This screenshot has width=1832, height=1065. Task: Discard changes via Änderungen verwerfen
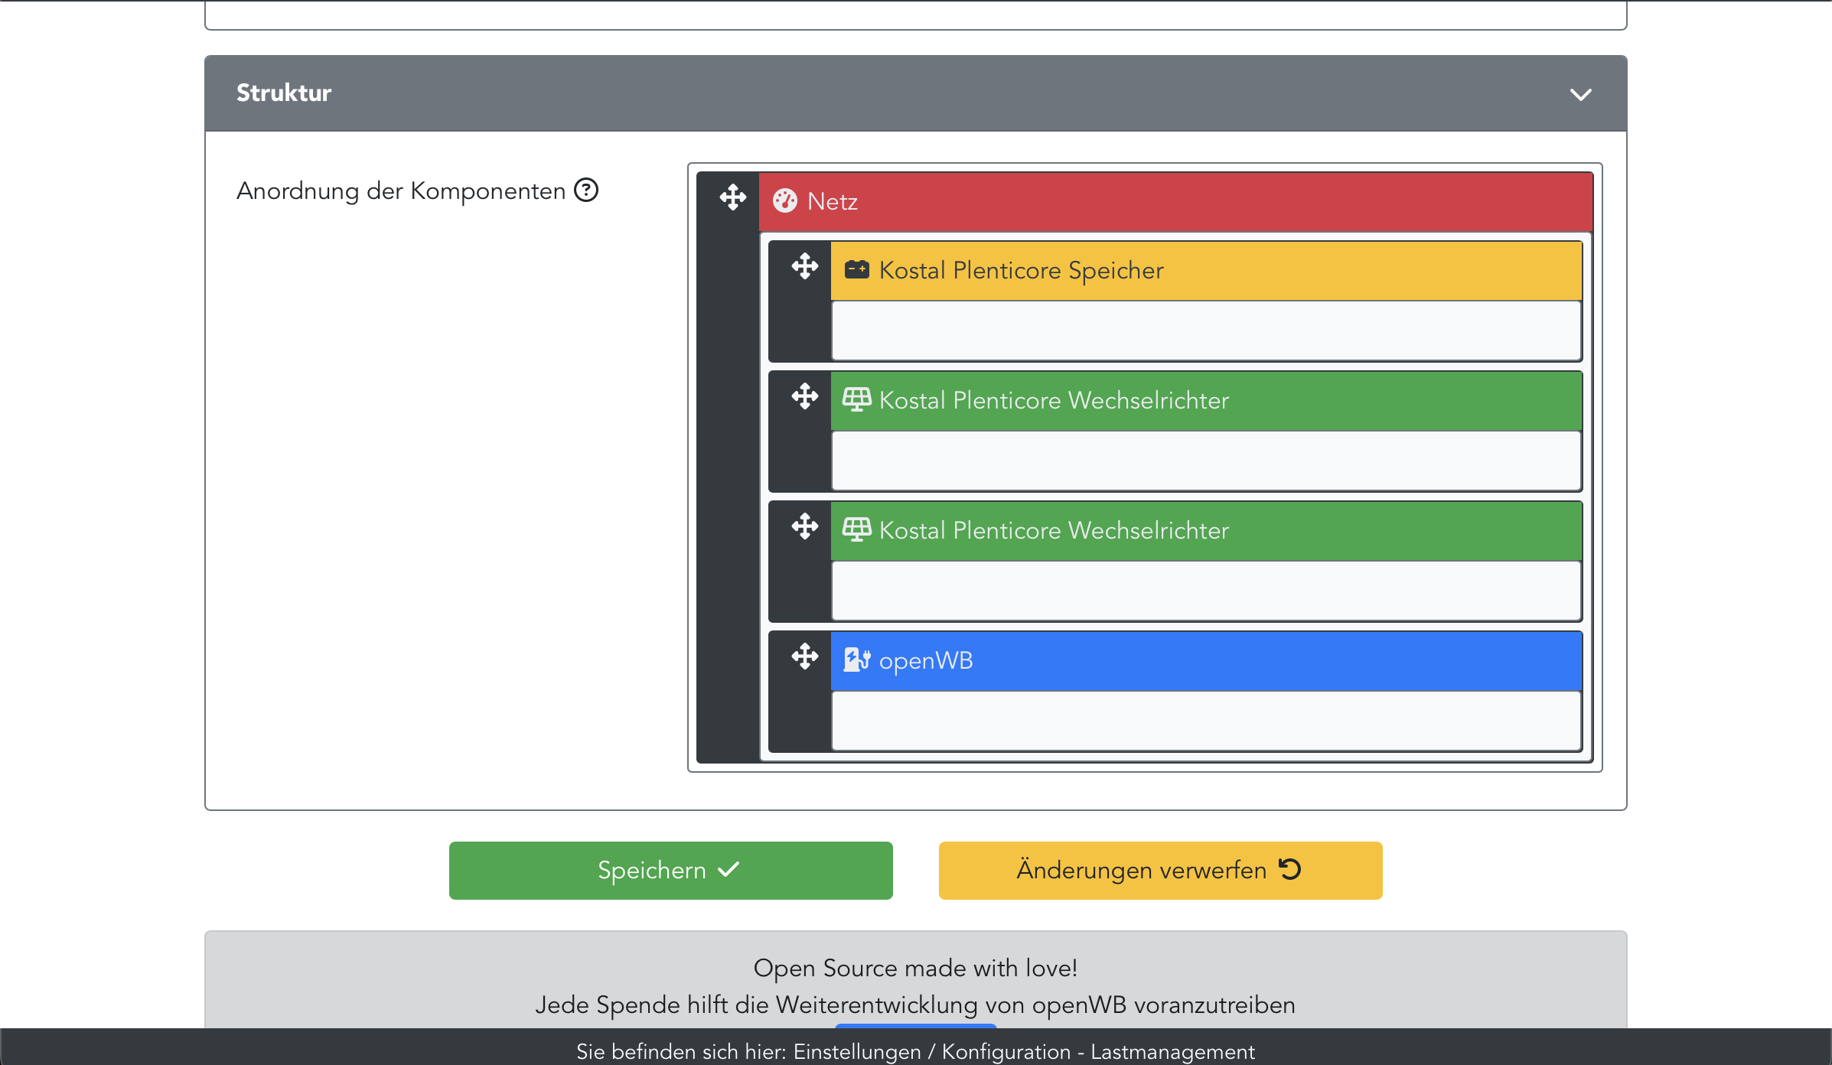point(1160,871)
